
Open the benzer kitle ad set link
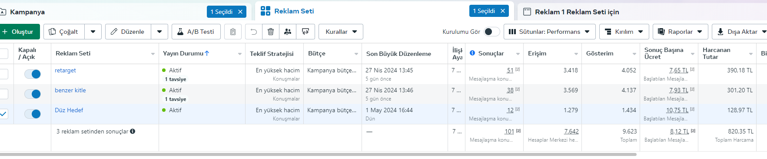pos(70,90)
